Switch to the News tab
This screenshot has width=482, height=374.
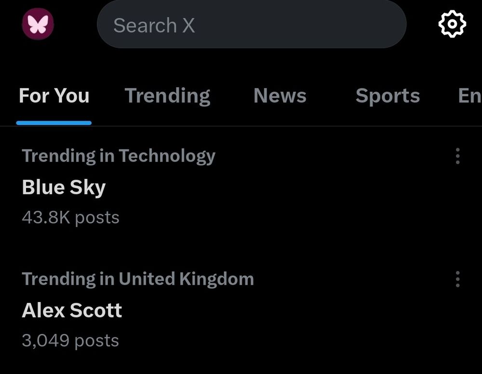click(280, 96)
